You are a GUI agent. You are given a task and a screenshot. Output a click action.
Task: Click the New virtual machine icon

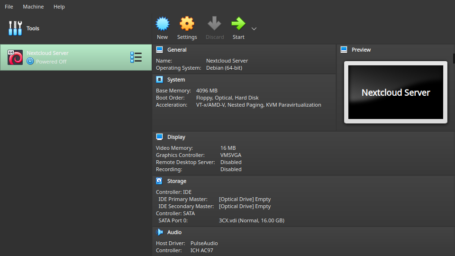[163, 24]
